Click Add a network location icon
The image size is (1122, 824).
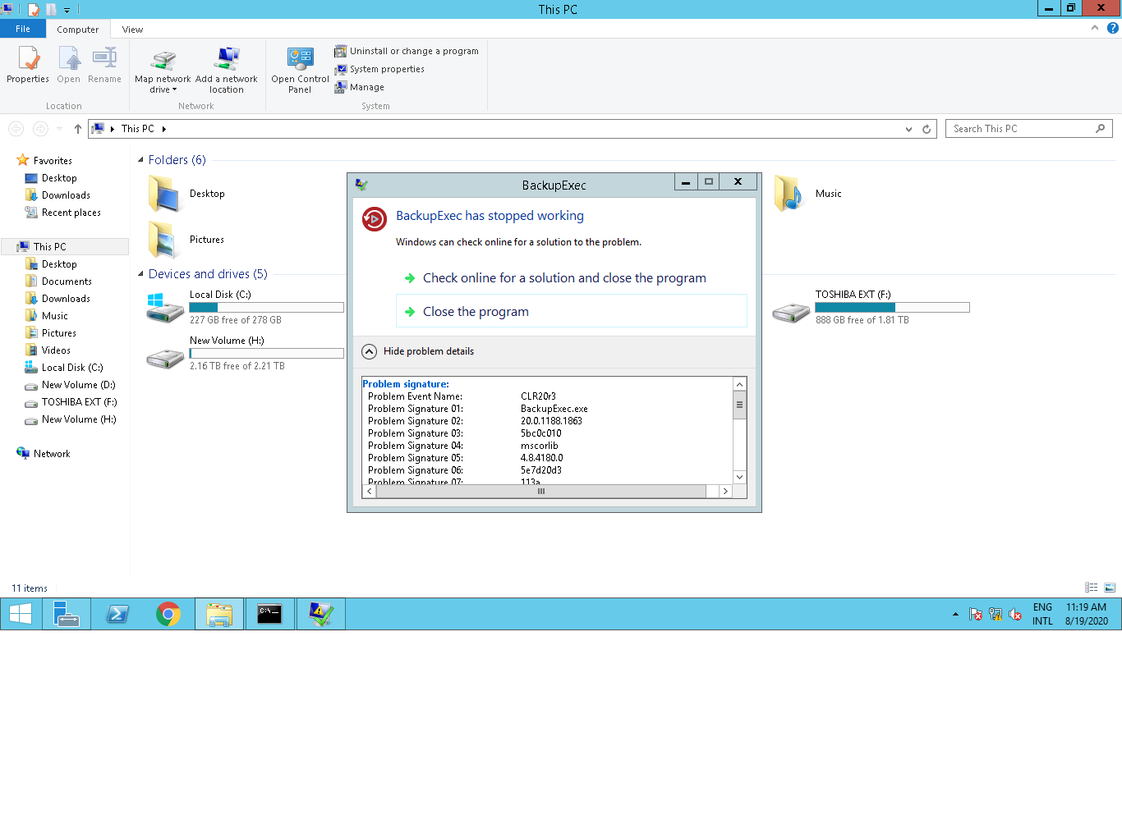click(227, 62)
